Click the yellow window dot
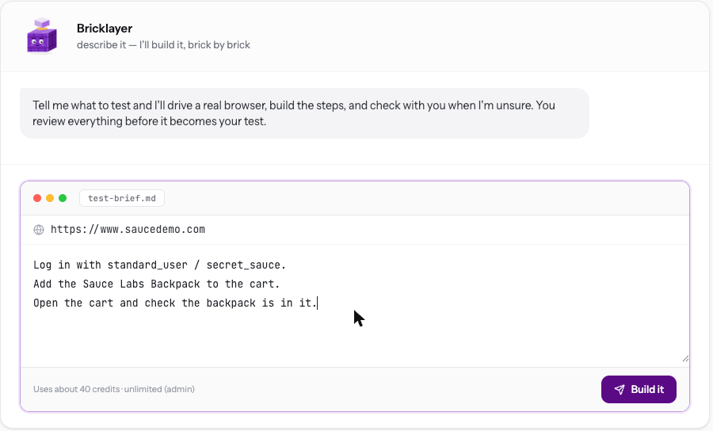 point(50,198)
